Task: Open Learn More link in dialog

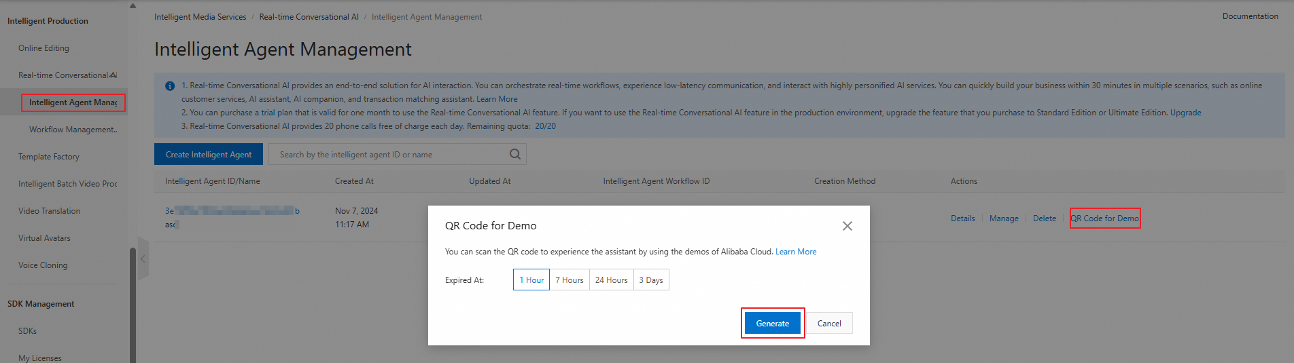Action: [x=796, y=252]
